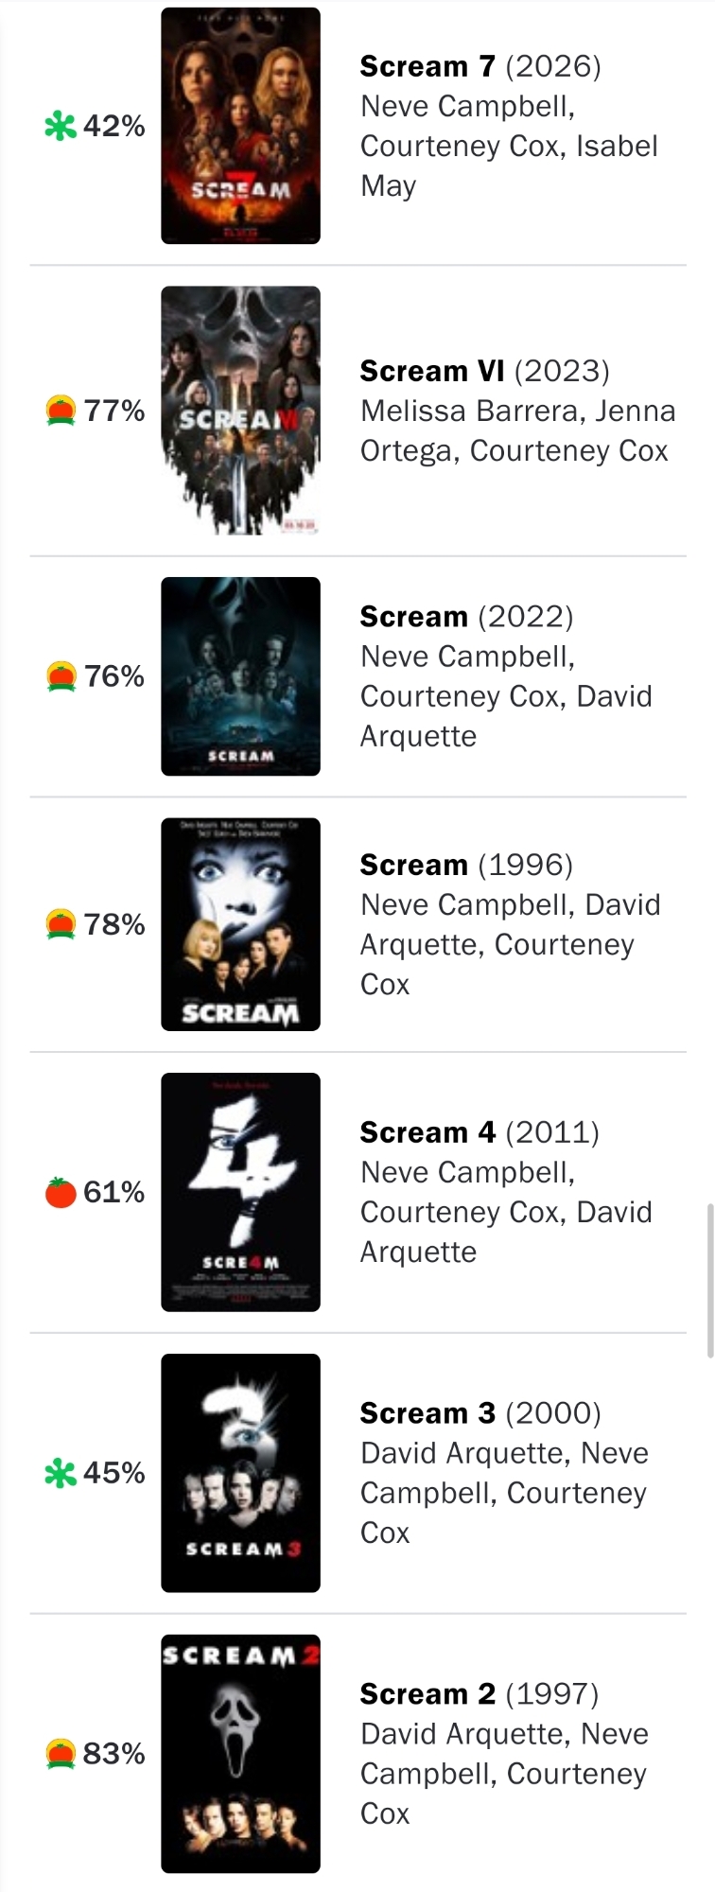Open the Scream 2 poster thumbnail
Screen dimensions: 715x1892
(x=240, y=1754)
